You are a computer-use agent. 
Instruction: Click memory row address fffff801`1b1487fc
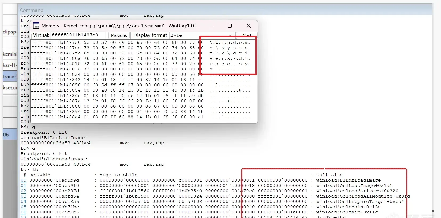[56, 53]
